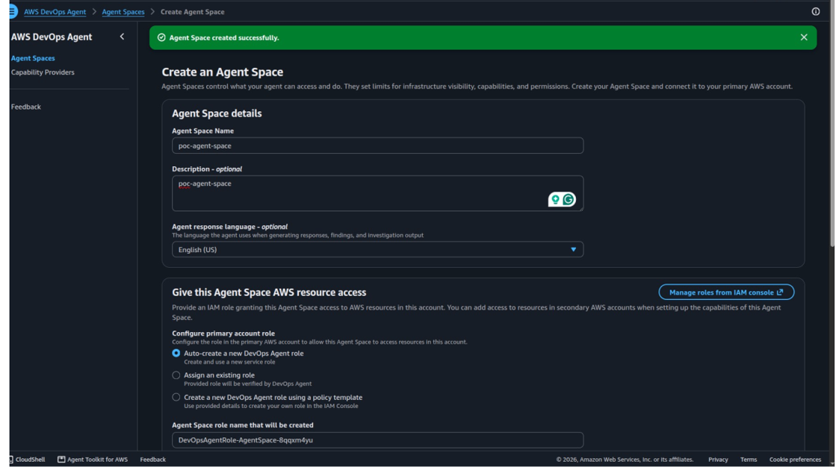Click the dropdown arrow next to English (US)
The height and width of the screenshot is (467, 836).
(574, 249)
